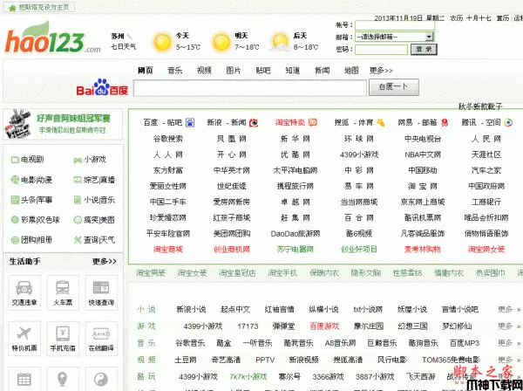The height and width of the screenshot is (391, 523).
Task: Click the Baidu search text field
Action: tap(250, 88)
